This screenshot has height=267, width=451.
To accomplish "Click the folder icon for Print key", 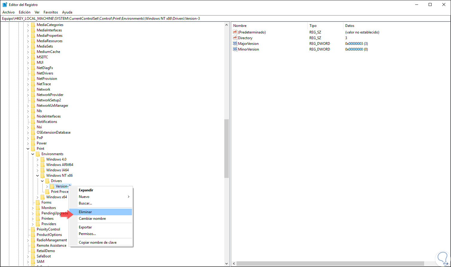I will [33, 149].
